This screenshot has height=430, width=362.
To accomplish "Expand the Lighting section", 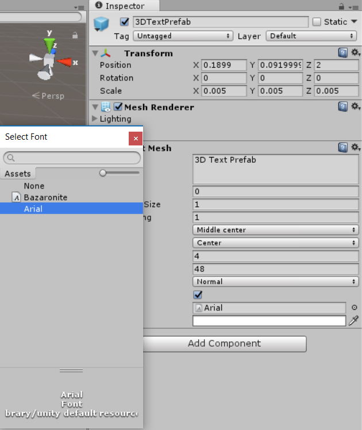I will point(95,118).
